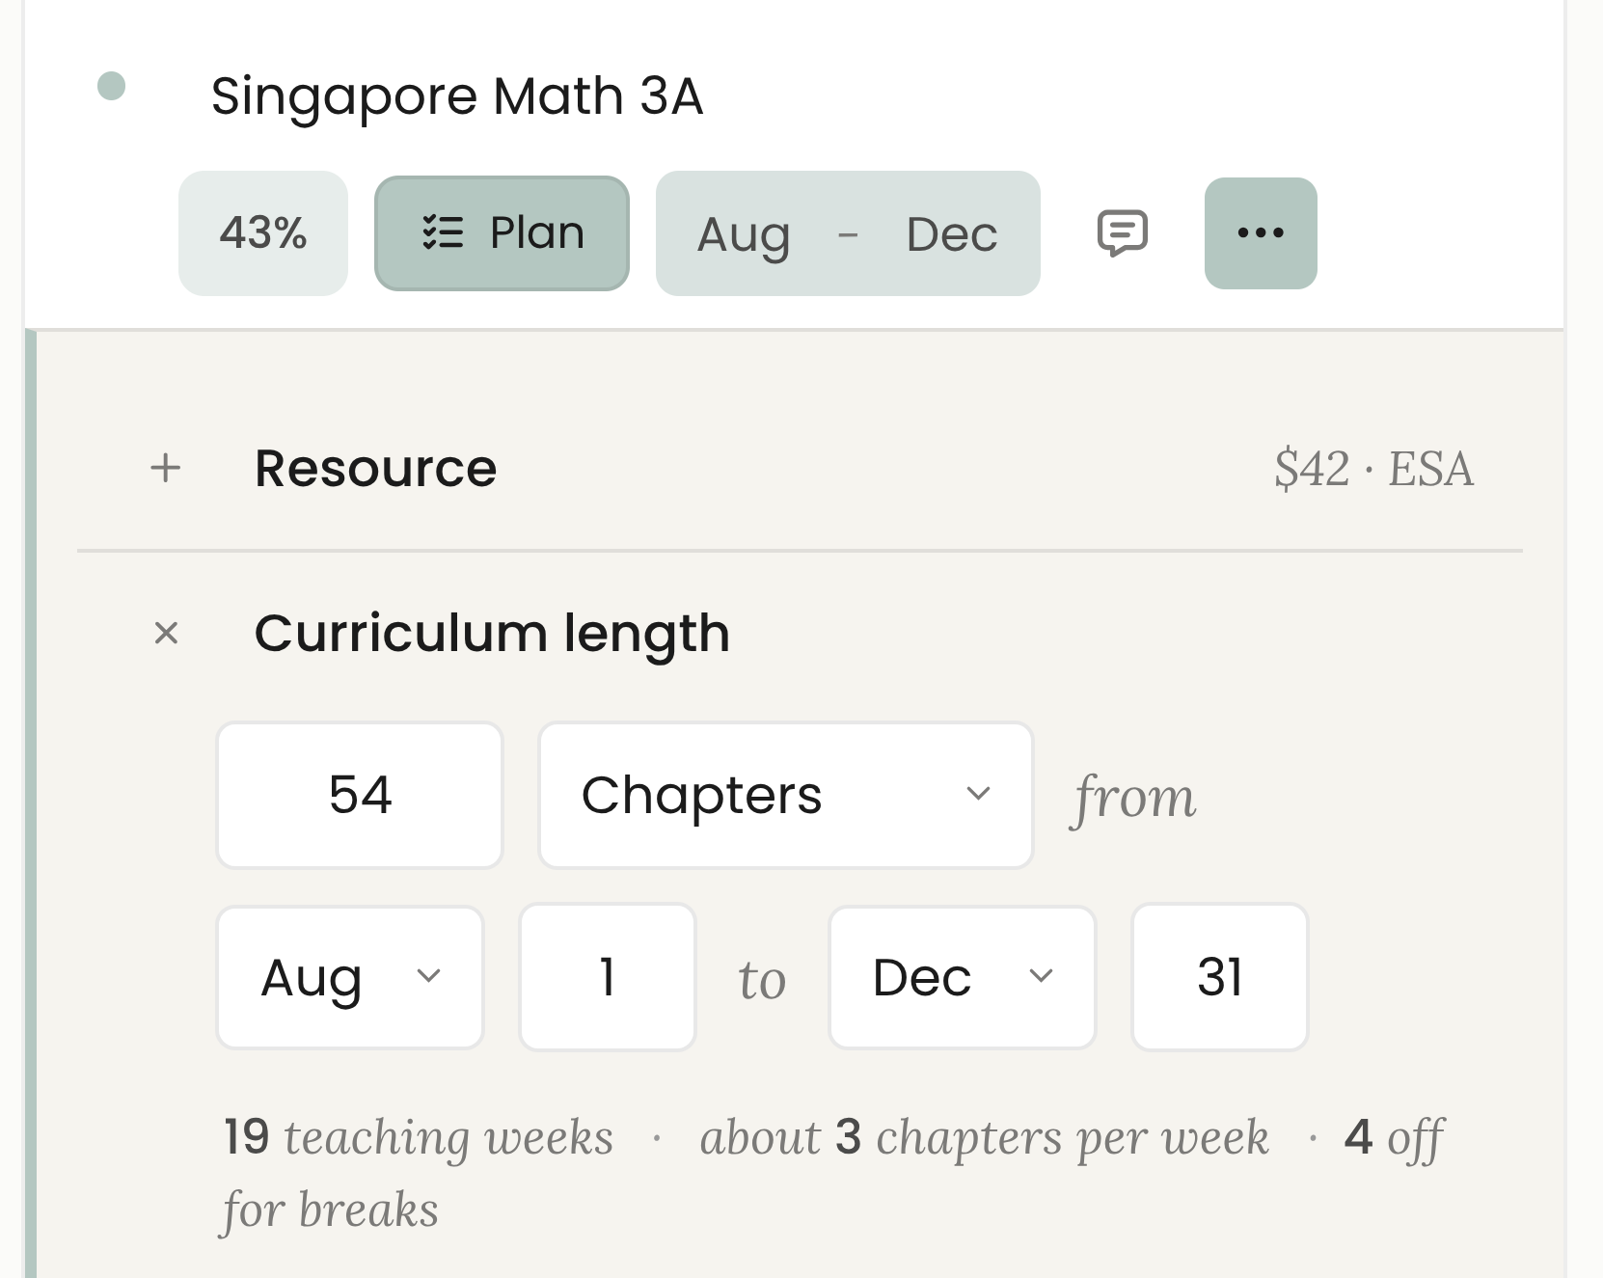
Task: Click the plus icon next to Resource
Action: click(x=166, y=468)
